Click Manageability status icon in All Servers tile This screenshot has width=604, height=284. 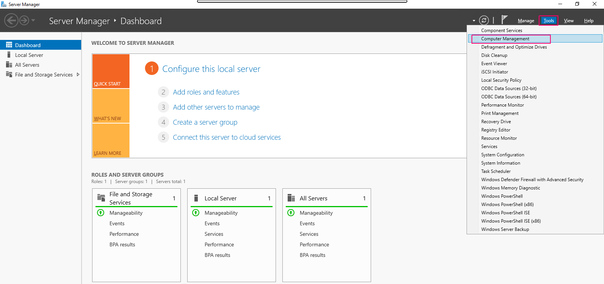pos(291,213)
